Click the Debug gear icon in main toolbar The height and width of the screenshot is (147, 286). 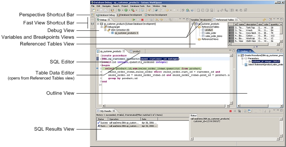(119, 10)
